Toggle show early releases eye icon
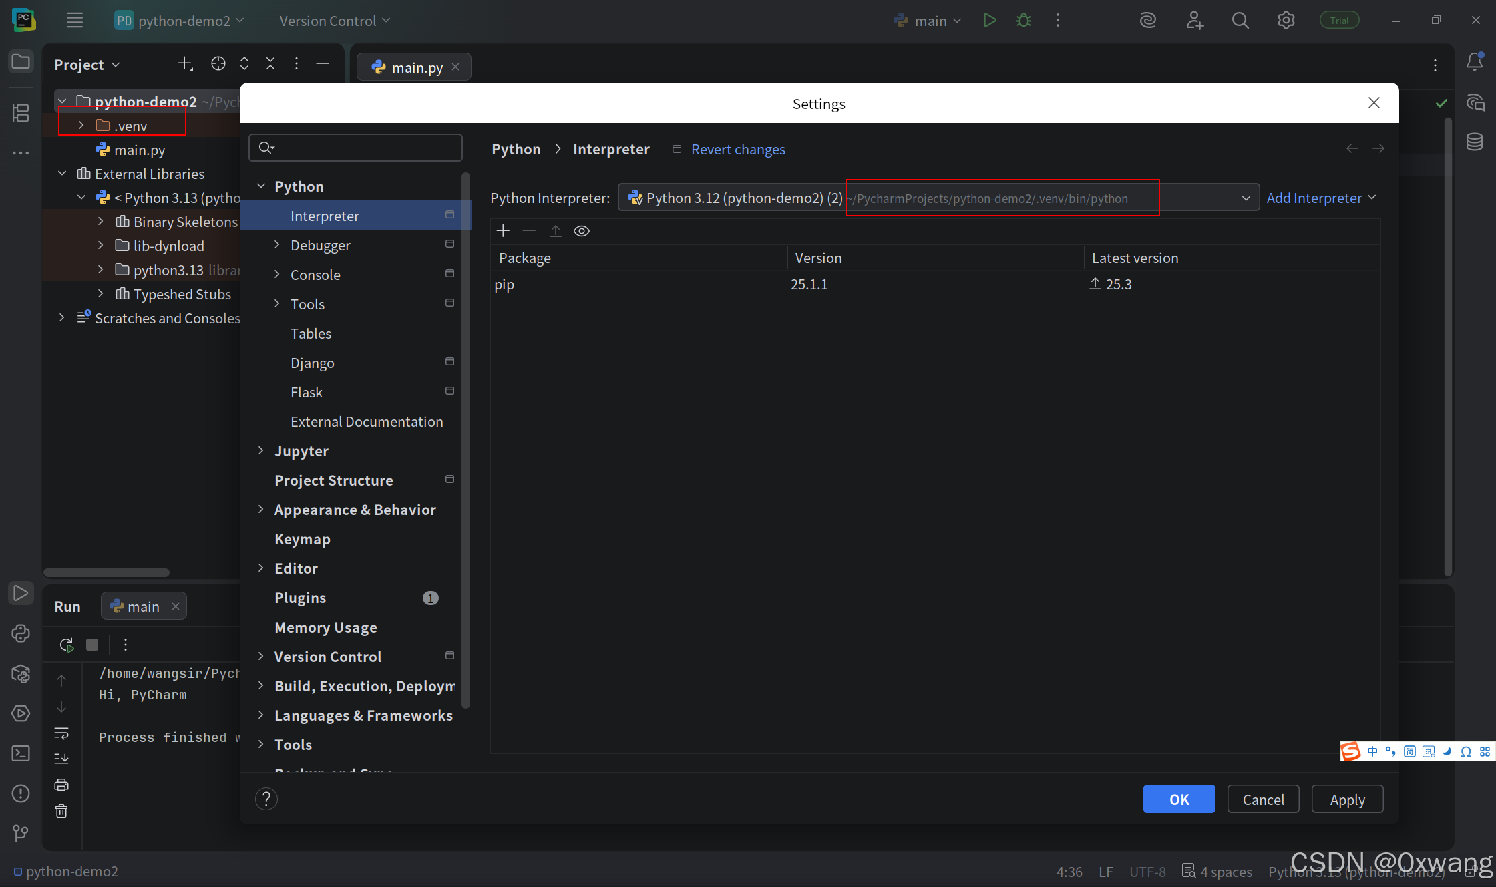 coord(582,231)
